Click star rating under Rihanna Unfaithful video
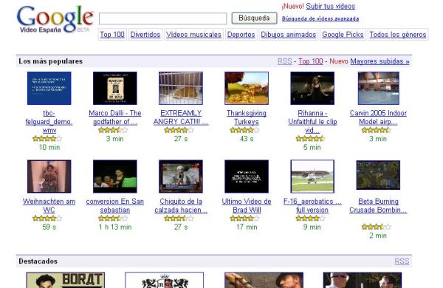Viewport: 443px width, 288px height. coord(311,139)
